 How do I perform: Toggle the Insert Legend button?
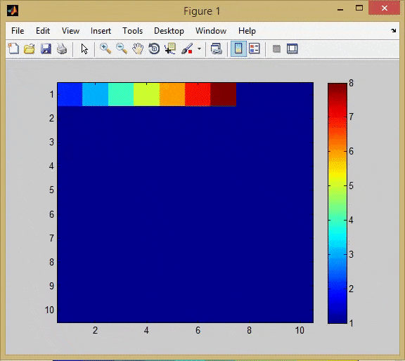(x=254, y=48)
